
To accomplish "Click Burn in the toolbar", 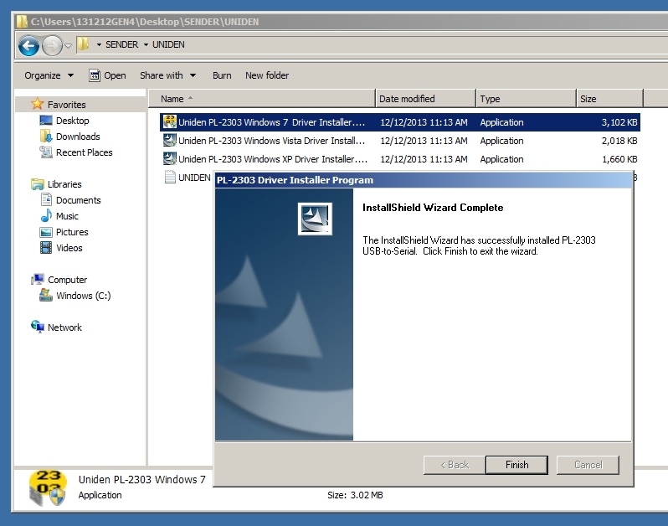I will point(222,75).
